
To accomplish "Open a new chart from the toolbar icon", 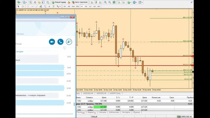I will (x=18, y=2).
